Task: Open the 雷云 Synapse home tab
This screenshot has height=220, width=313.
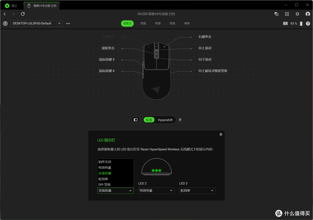Action: (11, 6)
